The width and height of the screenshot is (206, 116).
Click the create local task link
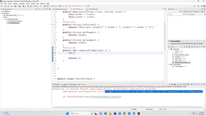click(x=194, y=43)
